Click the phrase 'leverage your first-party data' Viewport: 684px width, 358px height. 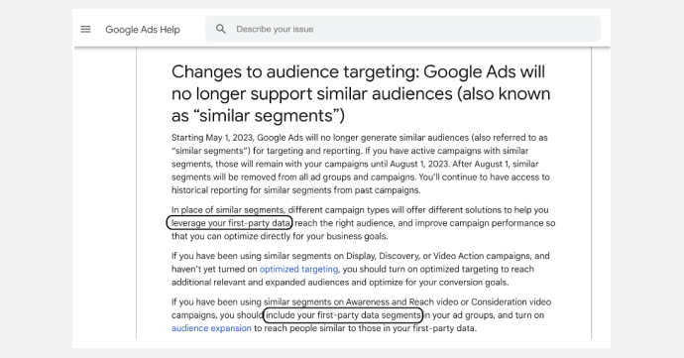click(x=229, y=223)
